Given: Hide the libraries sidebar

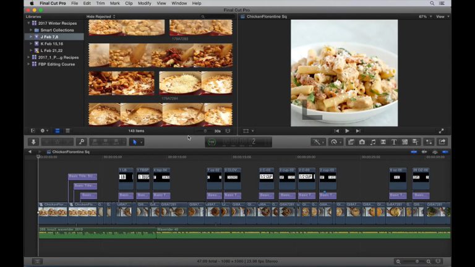Looking at the screenshot, I should 33,131.
